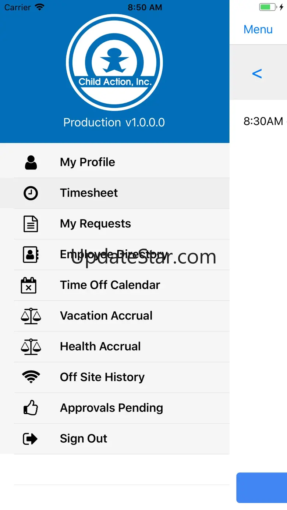Click the Vacation Accrual scales icon
Screen dimensions: 287x510
point(31,316)
